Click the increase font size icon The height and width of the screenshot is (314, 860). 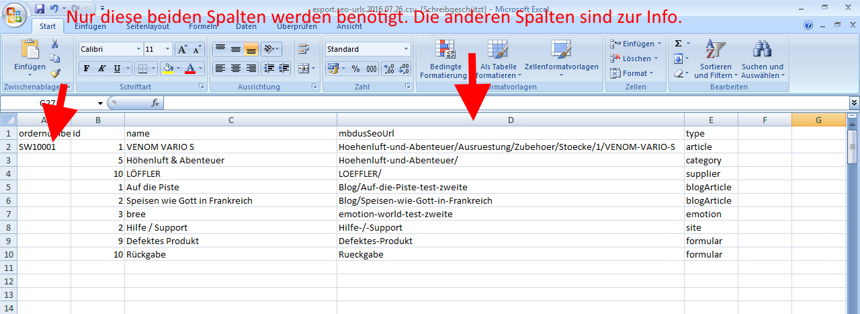point(182,50)
